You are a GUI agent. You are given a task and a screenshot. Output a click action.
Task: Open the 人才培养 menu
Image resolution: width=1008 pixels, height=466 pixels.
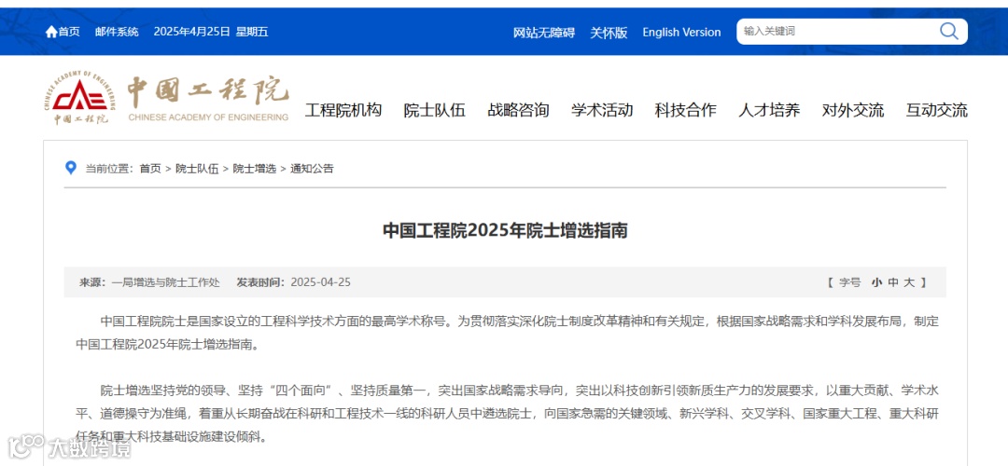[x=769, y=110]
